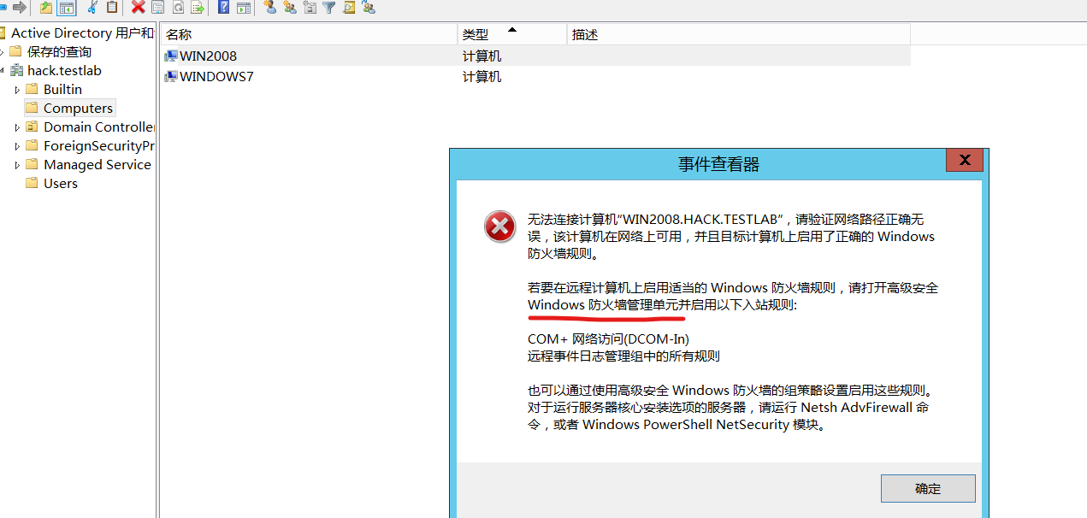This screenshot has height=518, width=1087.
Task: Click the Create new user icon
Action: (x=269, y=8)
